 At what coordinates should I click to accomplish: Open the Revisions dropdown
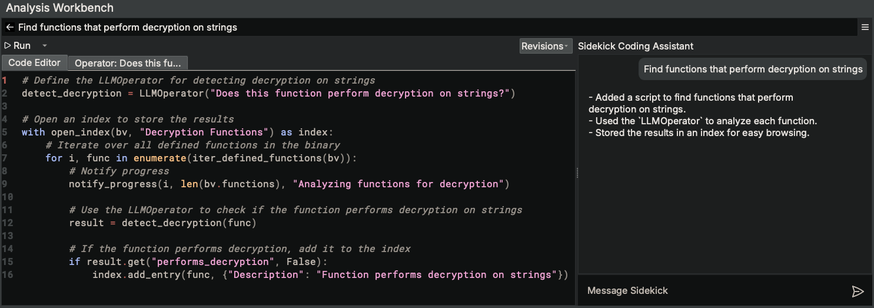[x=546, y=46]
